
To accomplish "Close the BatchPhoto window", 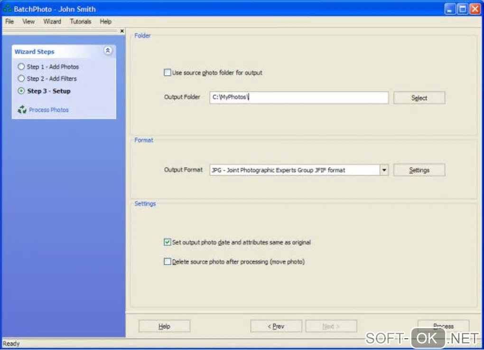I will point(475,9).
